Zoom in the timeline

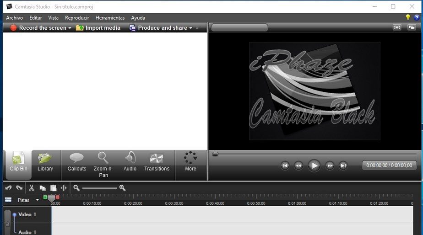(122, 188)
